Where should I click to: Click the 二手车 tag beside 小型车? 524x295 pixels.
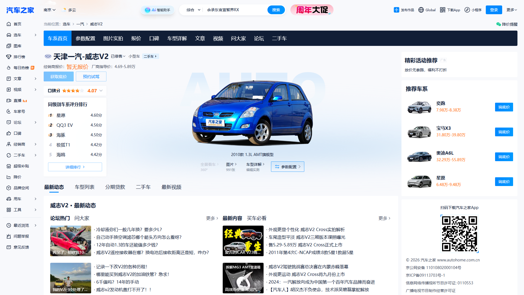point(150,56)
